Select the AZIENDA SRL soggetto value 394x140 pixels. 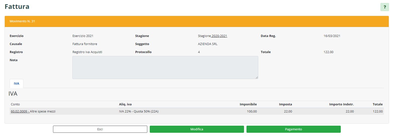point(208,44)
